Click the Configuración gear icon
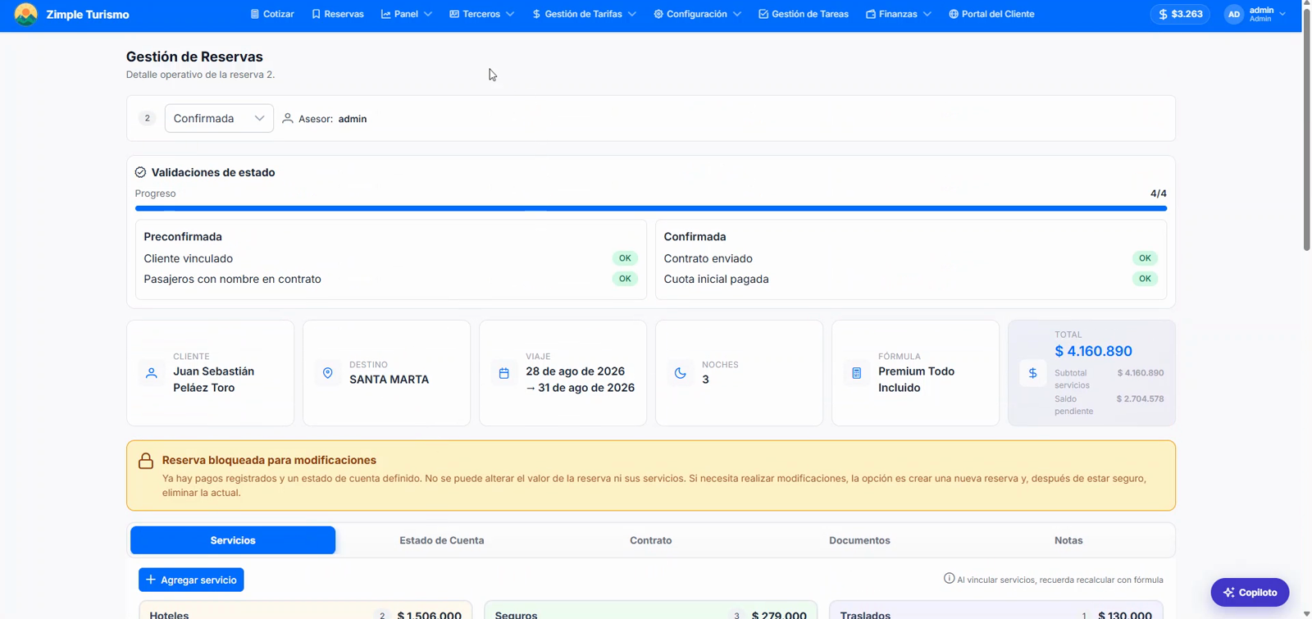This screenshot has height=619, width=1312. 658,14
